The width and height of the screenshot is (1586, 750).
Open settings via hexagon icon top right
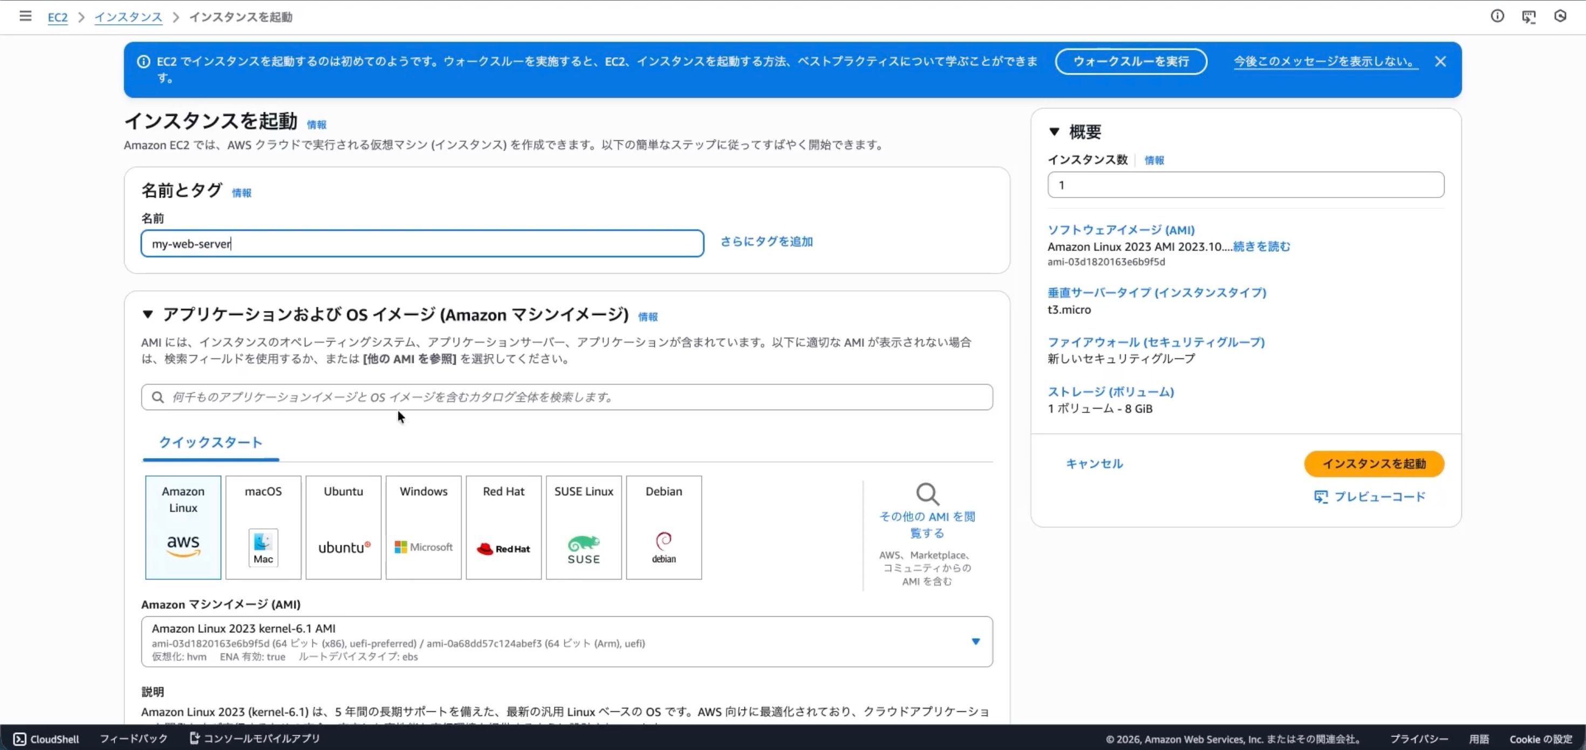point(1560,17)
